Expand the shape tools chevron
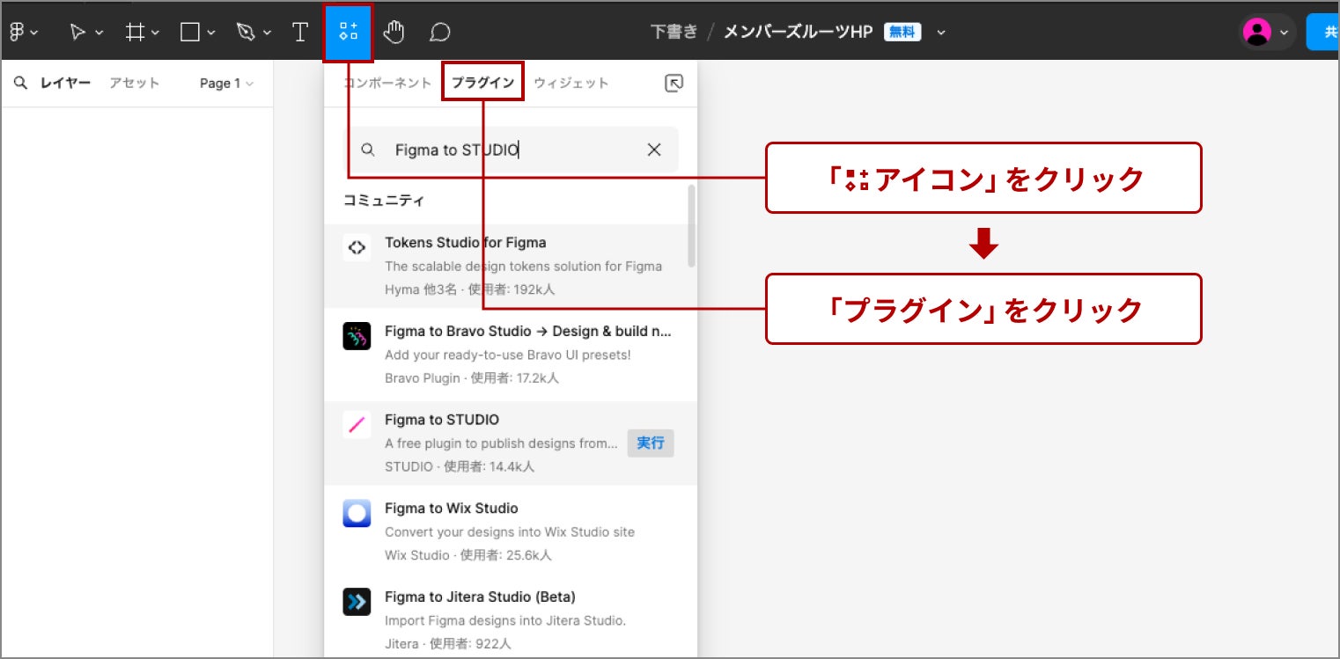The width and height of the screenshot is (1340, 659). coord(211,33)
